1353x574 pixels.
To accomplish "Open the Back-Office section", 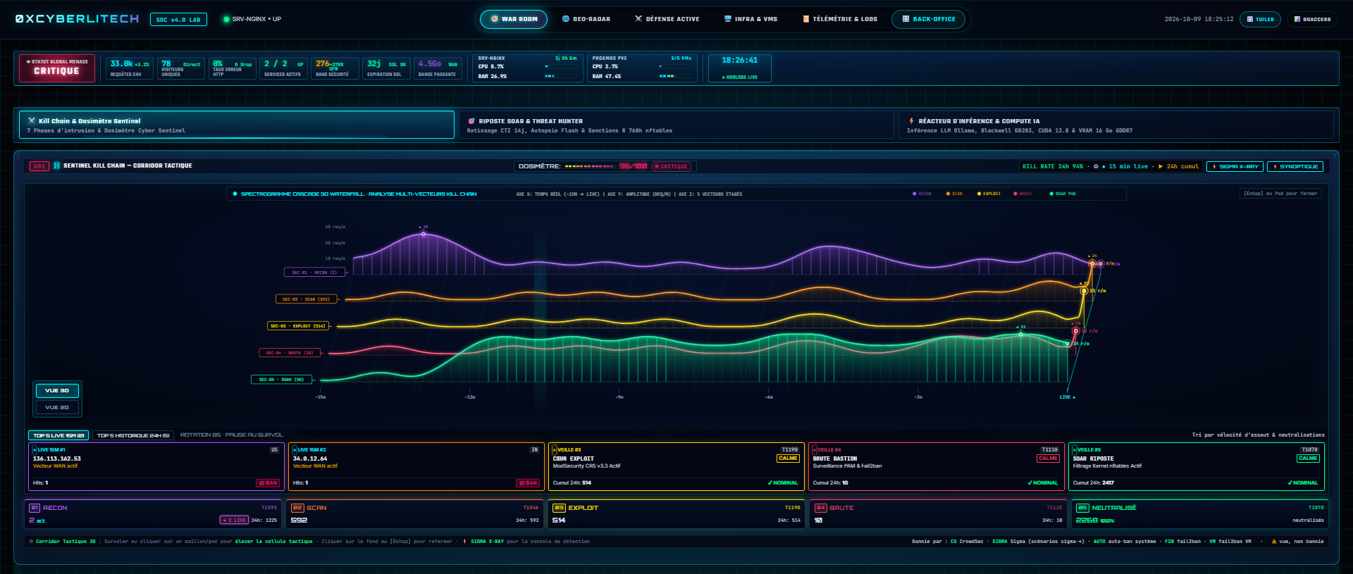I will point(929,19).
